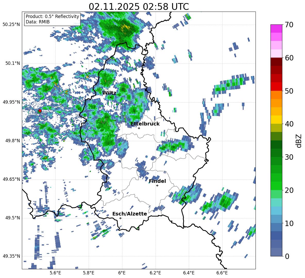Click the magenta swatch at colorbar top

tap(276, 29)
